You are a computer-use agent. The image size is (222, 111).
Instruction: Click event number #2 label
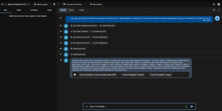61,26
